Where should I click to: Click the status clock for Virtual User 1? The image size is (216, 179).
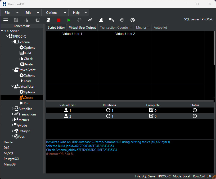pos(195,110)
